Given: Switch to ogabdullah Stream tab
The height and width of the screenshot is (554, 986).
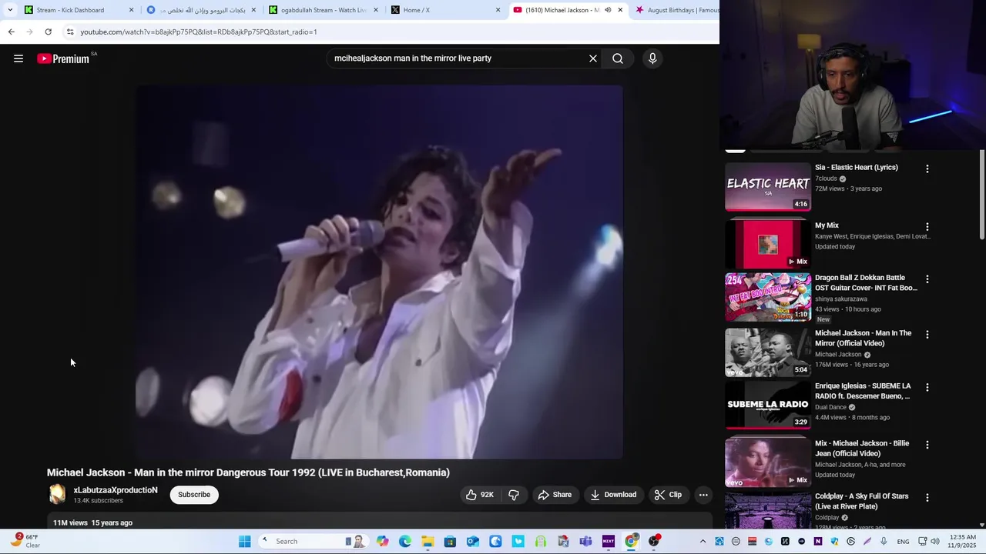Looking at the screenshot, I should click(x=324, y=10).
